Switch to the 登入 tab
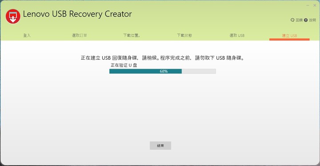320x166 pixels. coord(27,35)
